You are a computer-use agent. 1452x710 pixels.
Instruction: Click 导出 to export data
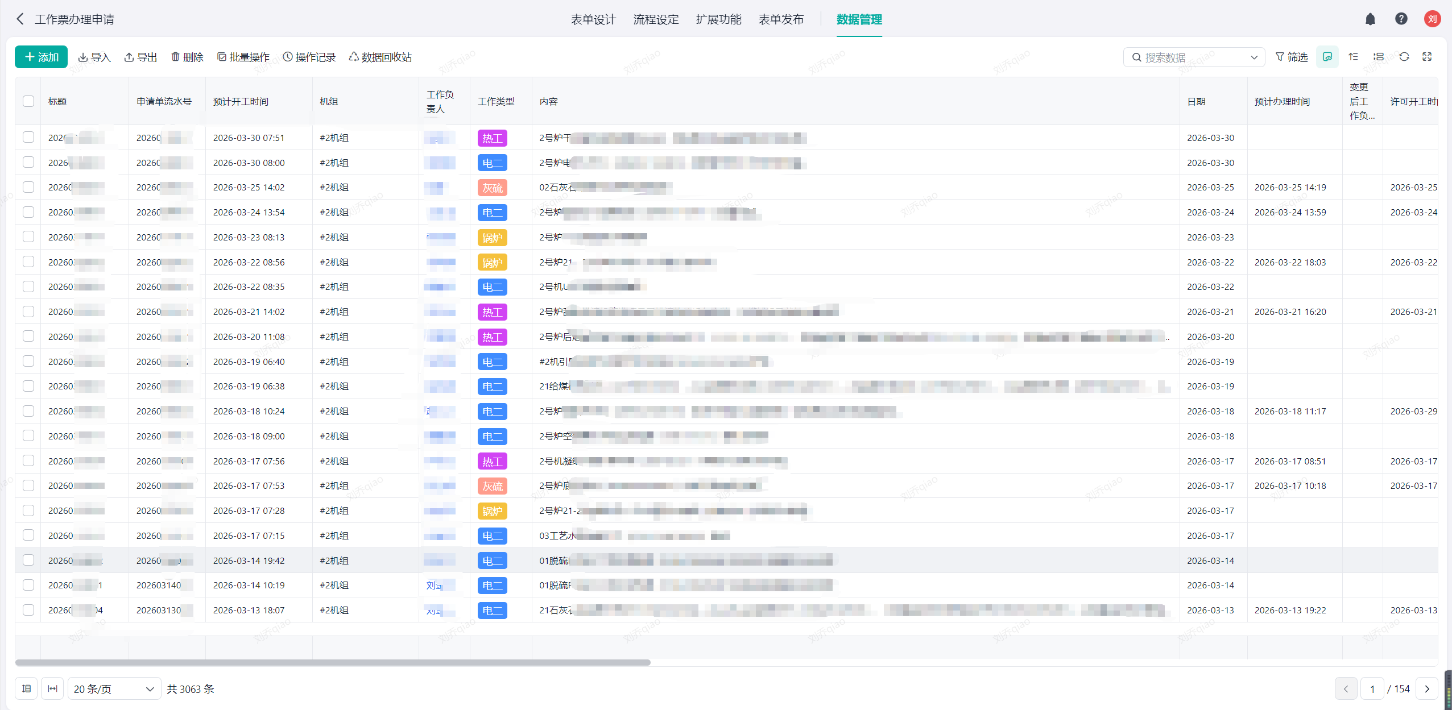(140, 57)
